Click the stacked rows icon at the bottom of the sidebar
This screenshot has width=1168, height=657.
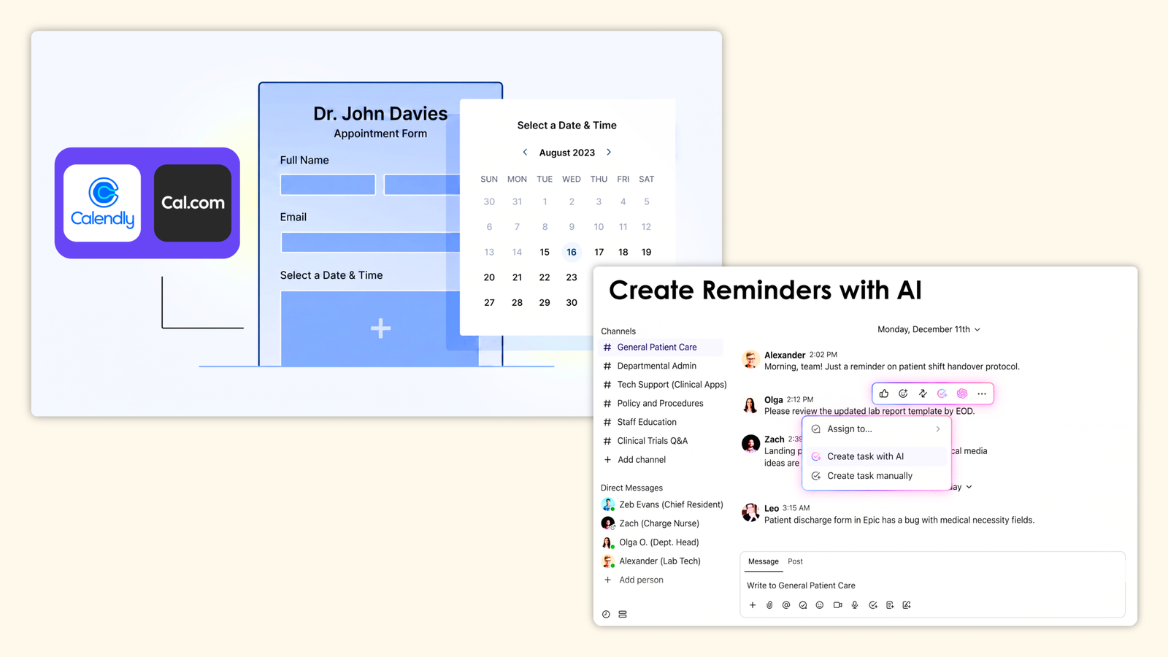623,615
